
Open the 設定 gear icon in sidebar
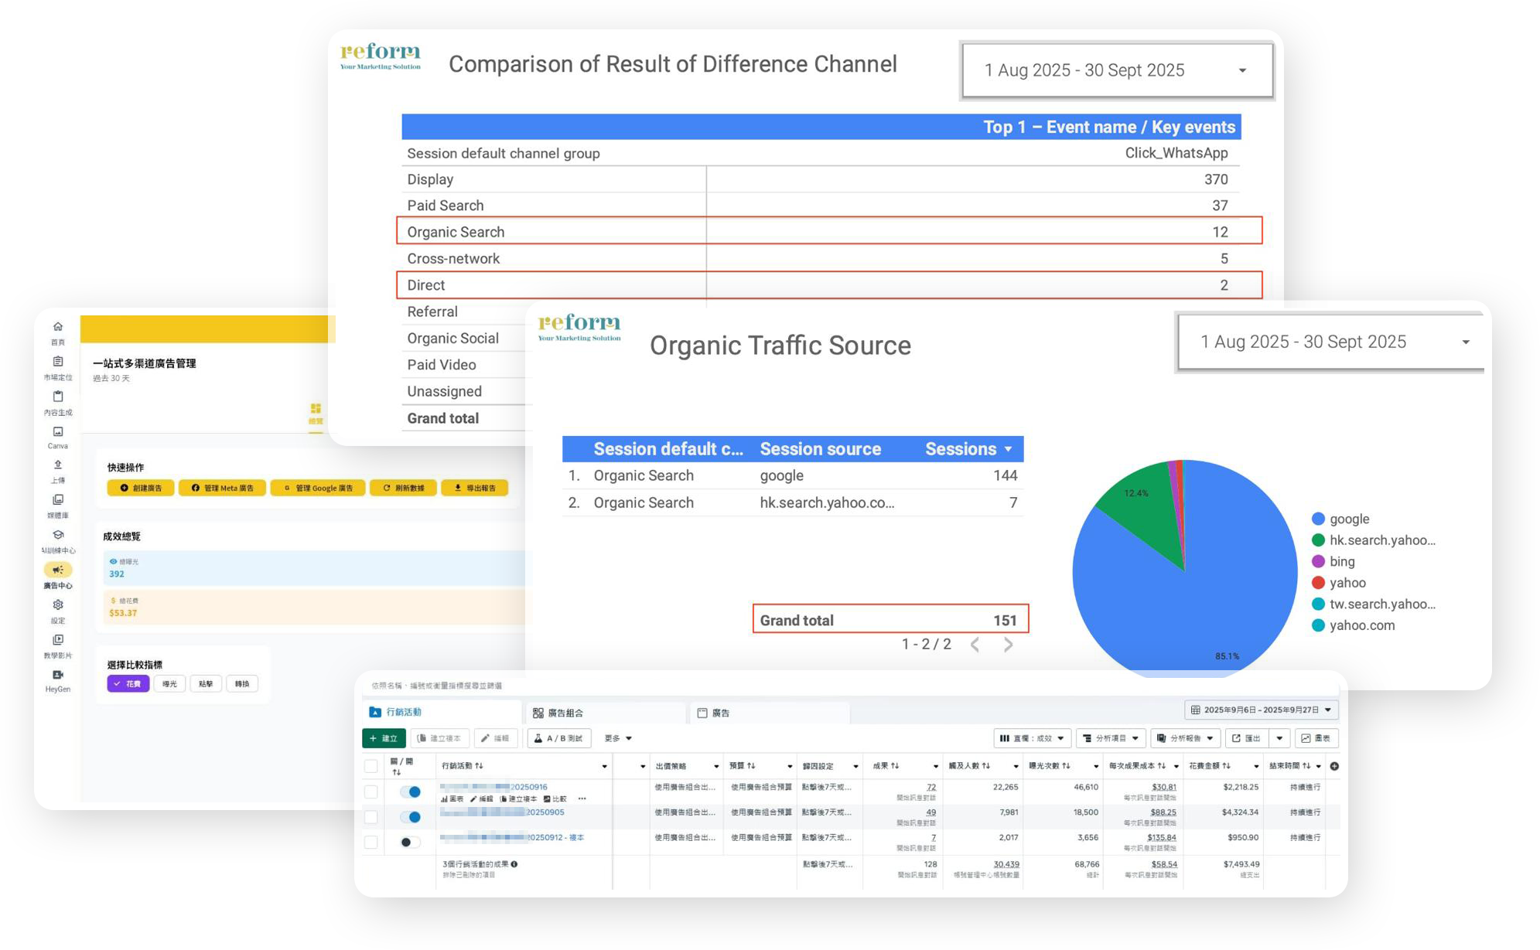pyautogui.click(x=58, y=605)
